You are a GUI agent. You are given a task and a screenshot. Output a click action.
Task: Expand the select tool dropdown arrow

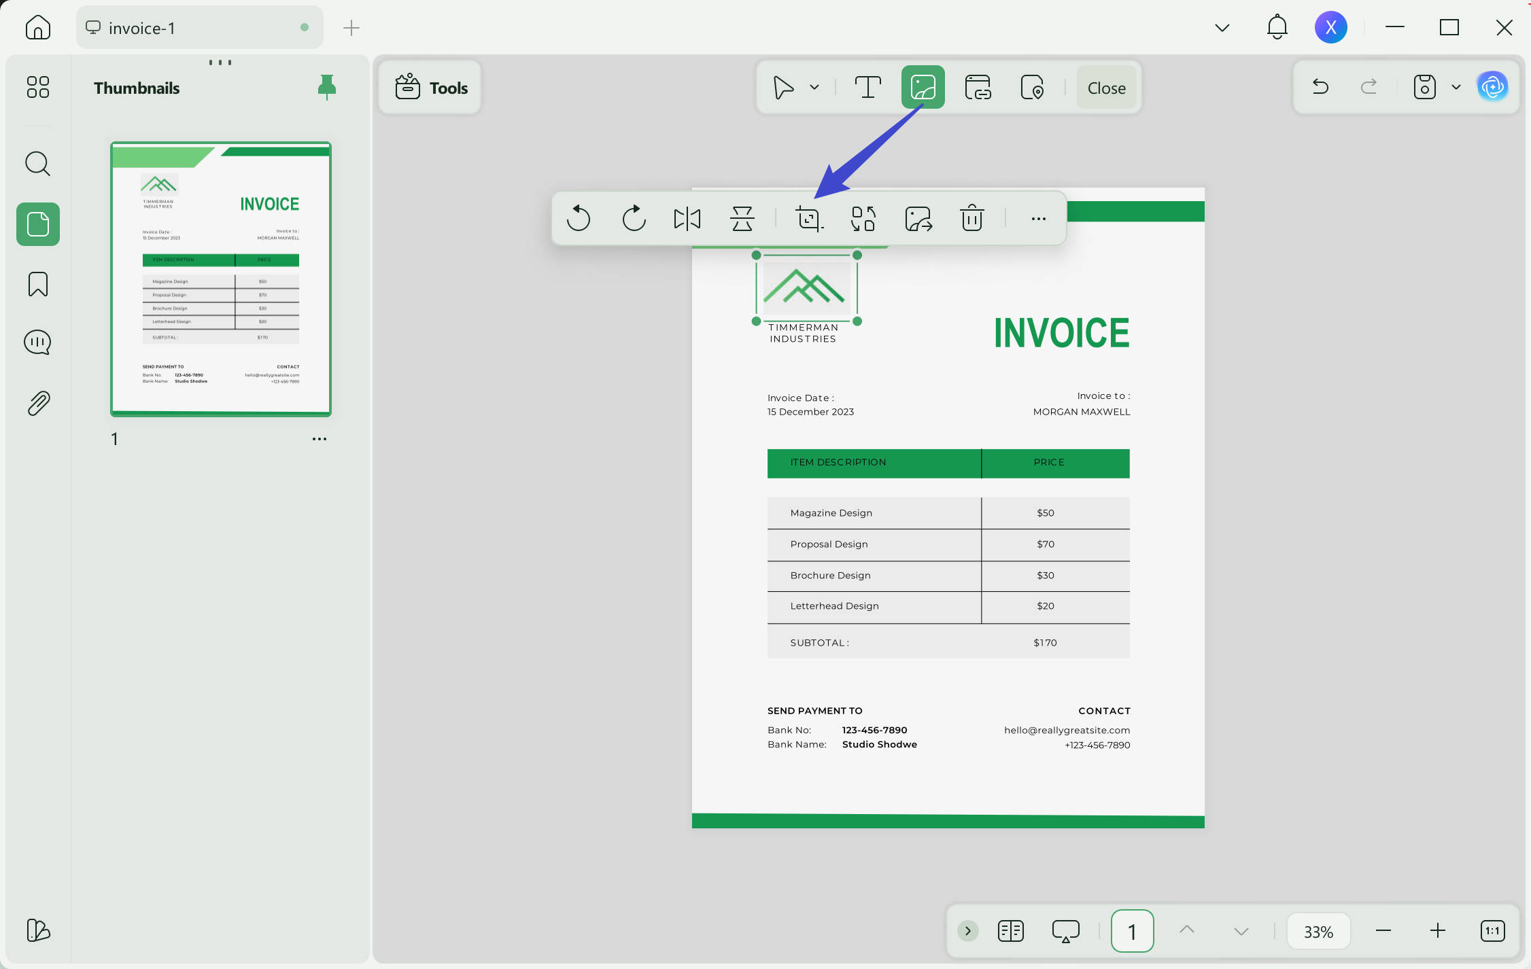click(814, 88)
